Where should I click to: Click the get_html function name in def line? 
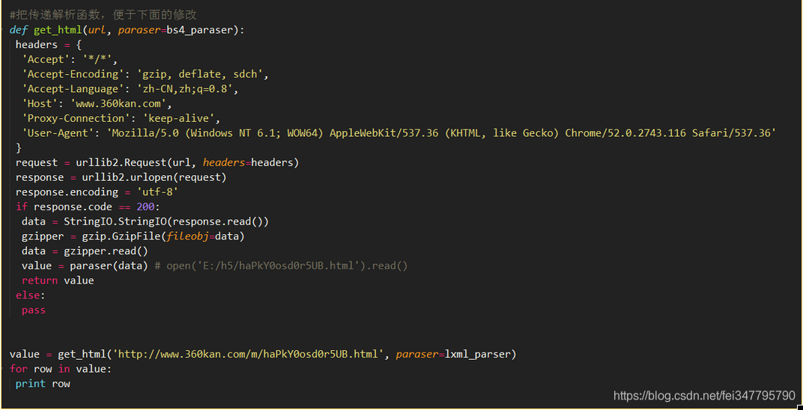[58, 30]
